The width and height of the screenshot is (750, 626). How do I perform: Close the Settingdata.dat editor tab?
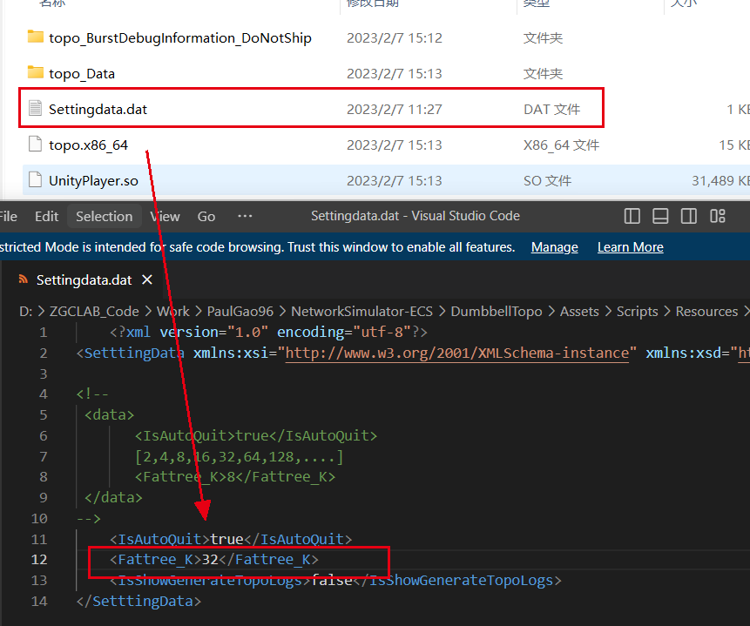(147, 279)
